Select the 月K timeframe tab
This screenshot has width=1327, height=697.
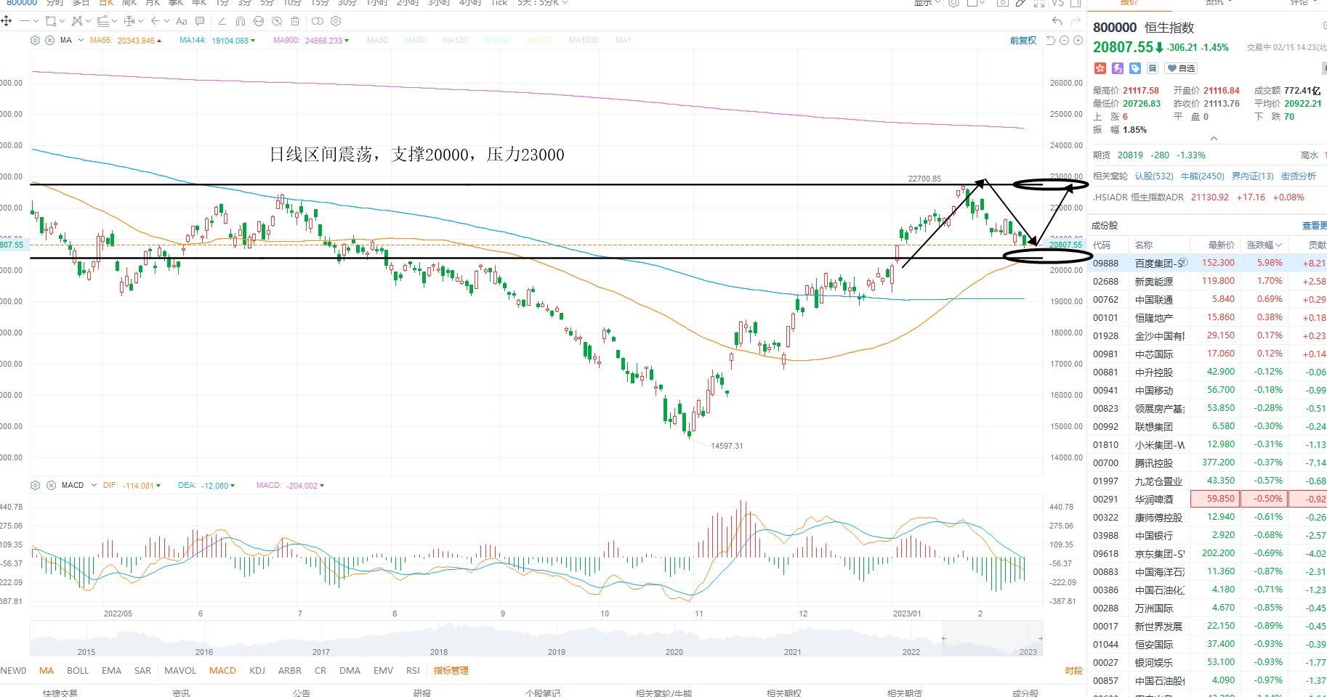(x=153, y=3)
